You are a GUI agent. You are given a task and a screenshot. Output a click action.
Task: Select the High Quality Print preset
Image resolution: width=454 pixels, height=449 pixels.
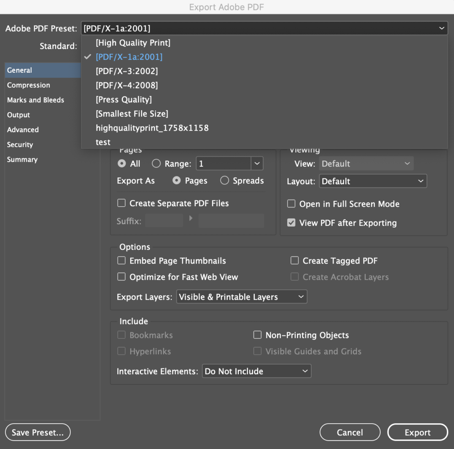tap(133, 43)
